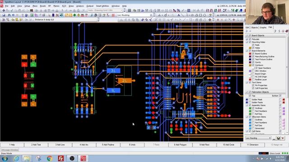This screenshot has width=289, height=162.
Task: Open the File menu
Action: 7,6
